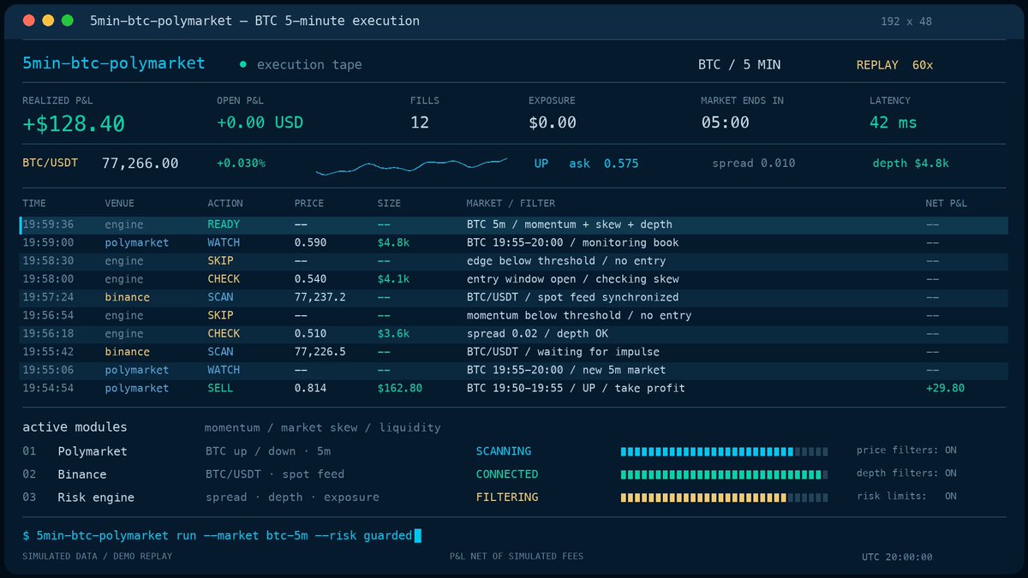Select the NET P&L column header
Viewport: 1028px width, 578px height.
[x=947, y=204]
